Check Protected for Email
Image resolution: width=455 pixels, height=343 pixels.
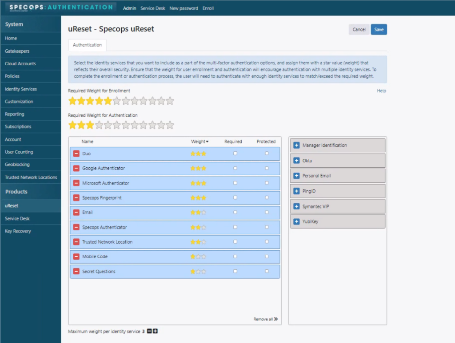click(267, 212)
